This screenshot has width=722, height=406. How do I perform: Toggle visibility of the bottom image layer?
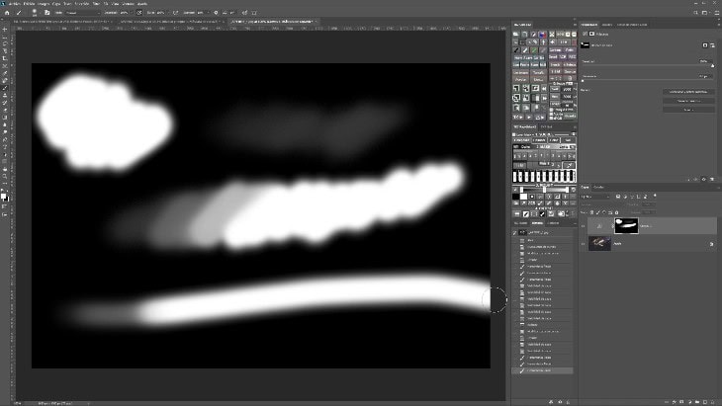point(585,243)
